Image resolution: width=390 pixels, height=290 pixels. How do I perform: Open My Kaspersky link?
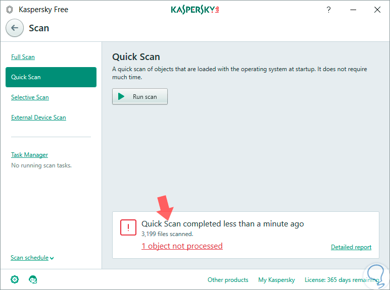276,280
